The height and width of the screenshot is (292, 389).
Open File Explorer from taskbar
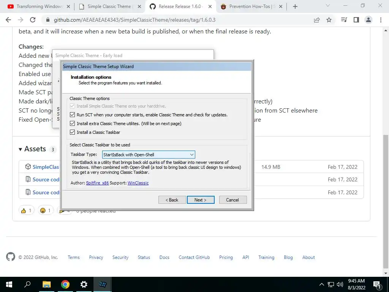click(x=46, y=284)
